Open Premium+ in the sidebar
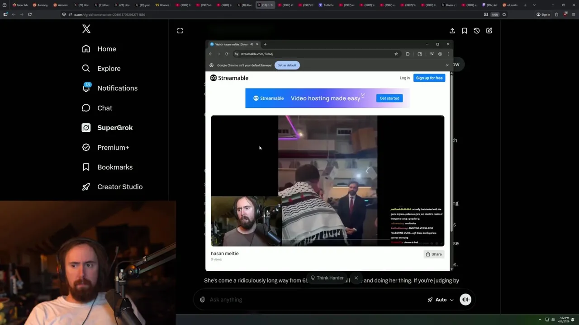This screenshot has height=325, width=579. 105,148
